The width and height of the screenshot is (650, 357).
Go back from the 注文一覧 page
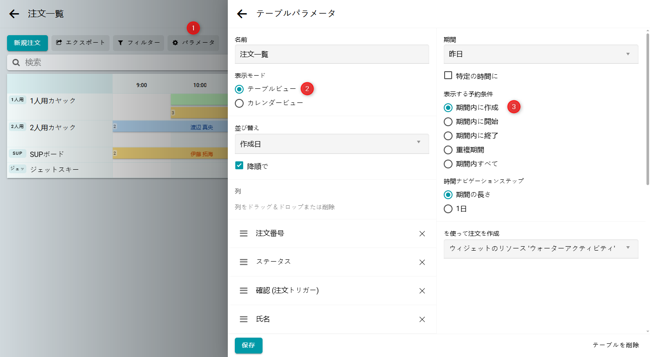(14, 14)
